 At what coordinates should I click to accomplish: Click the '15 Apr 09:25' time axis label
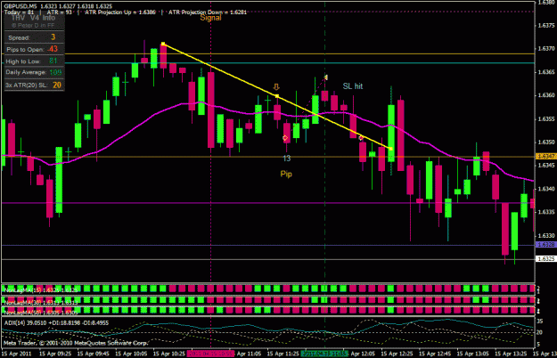click(55, 354)
